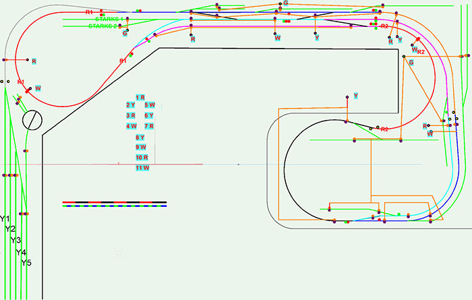The image size is (472, 300).
Task: Select the "5 W" legend entry
Action: [150, 105]
